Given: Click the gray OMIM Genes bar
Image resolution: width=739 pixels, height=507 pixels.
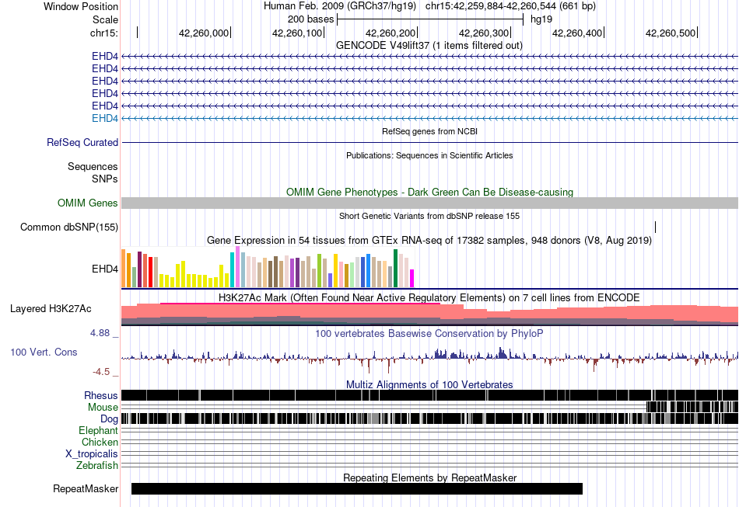Looking at the screenshot, I should [429, 203].
